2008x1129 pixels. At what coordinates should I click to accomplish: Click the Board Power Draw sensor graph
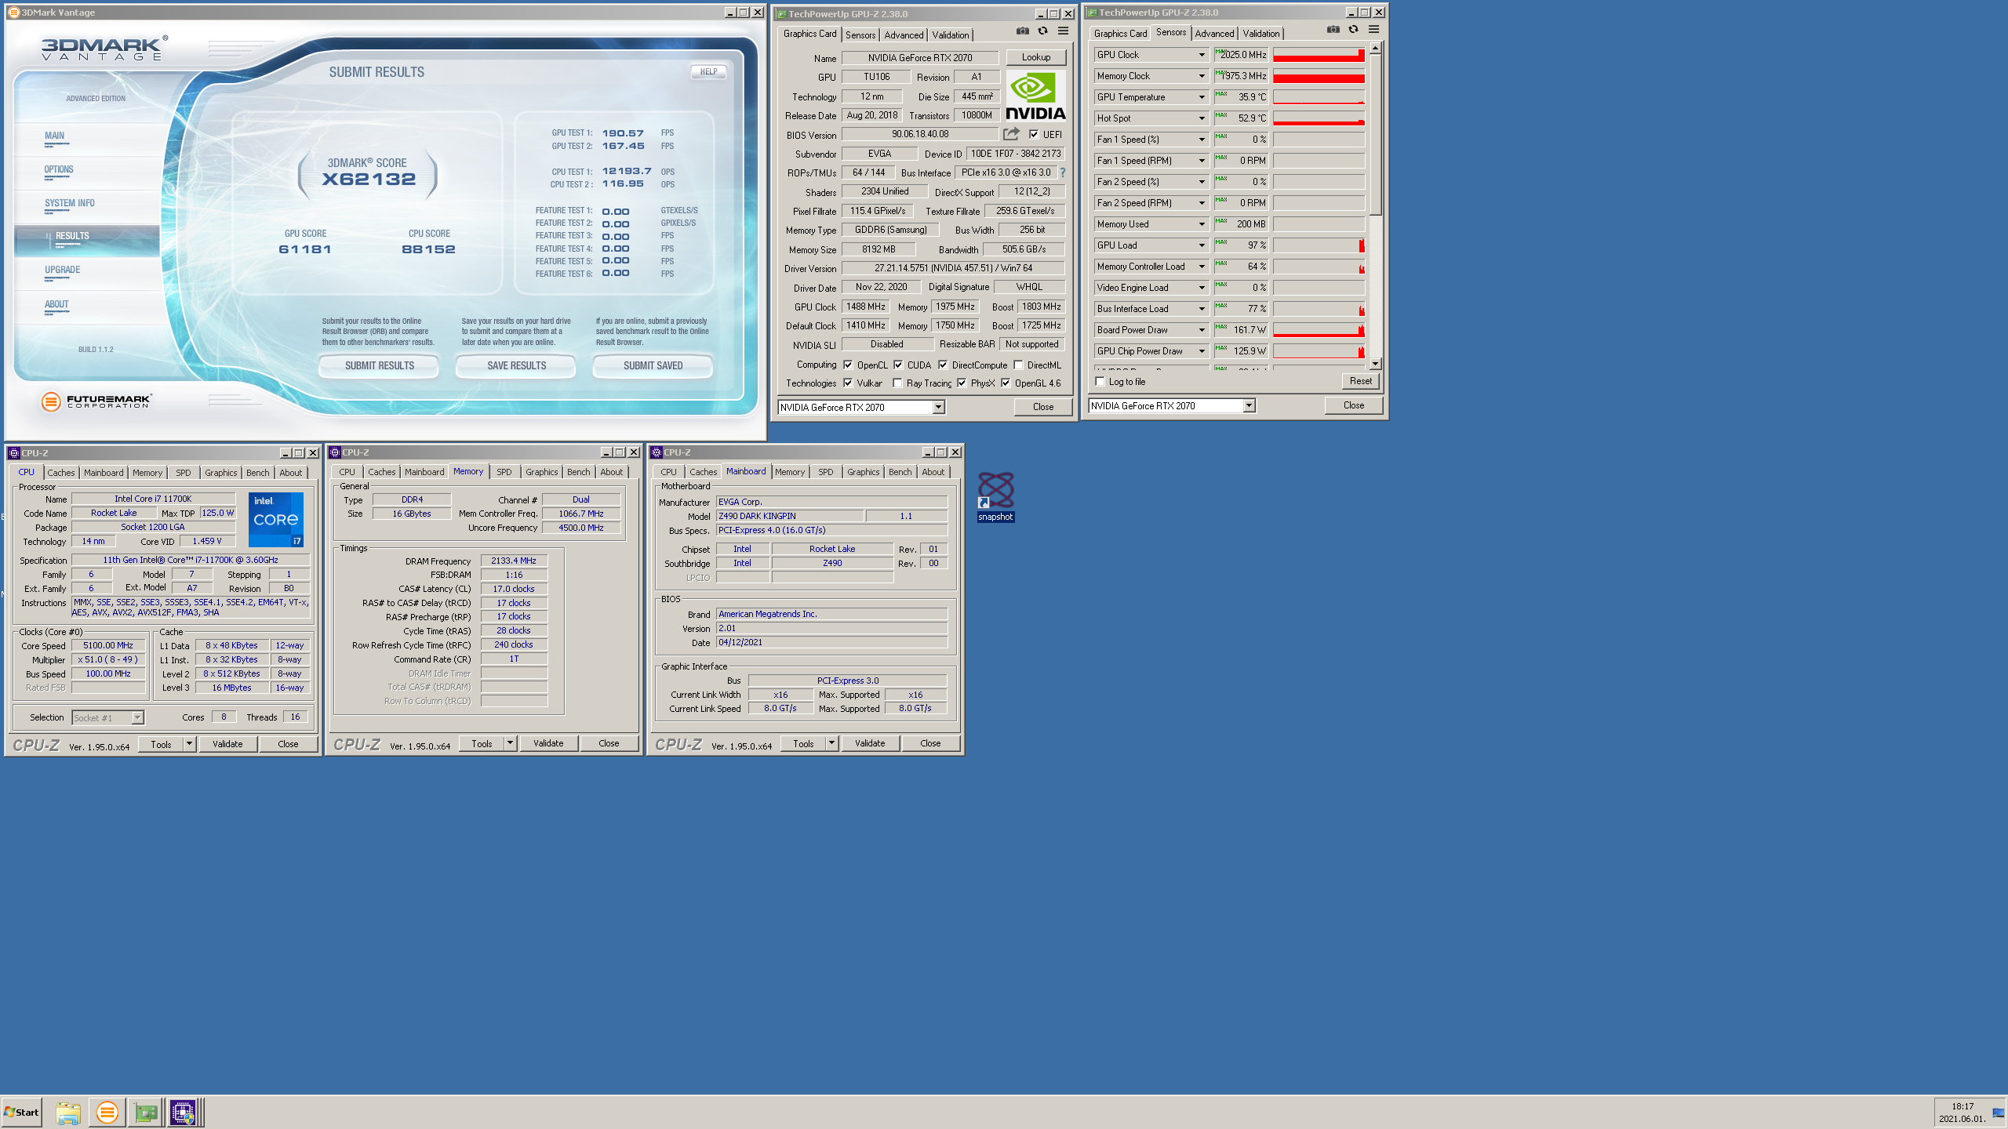coord(1319,330)
